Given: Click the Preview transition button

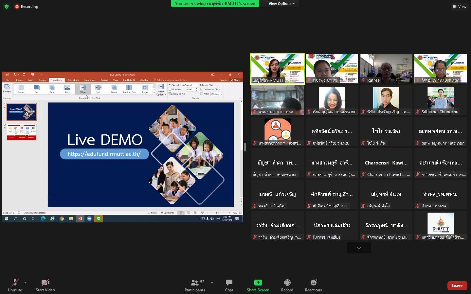Looking at the screenshot, I should [x=7, y=88].
